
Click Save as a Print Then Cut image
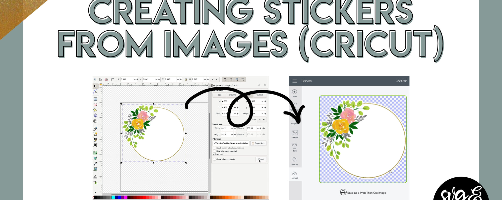[x=363, y=192]
